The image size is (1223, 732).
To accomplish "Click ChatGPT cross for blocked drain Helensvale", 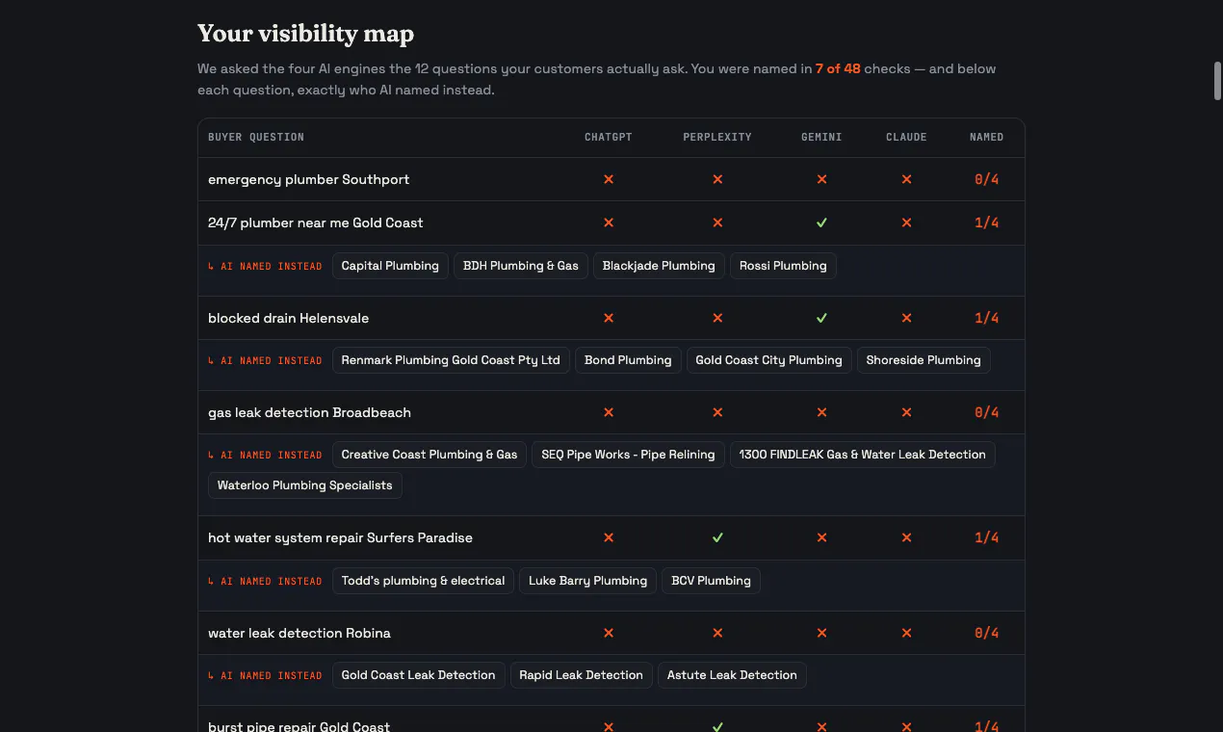I will 609,318.
